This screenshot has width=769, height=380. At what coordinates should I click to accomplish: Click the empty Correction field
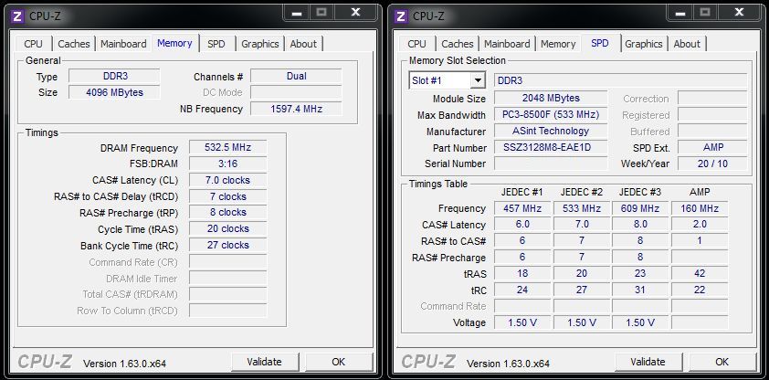[x=712, y=98]
